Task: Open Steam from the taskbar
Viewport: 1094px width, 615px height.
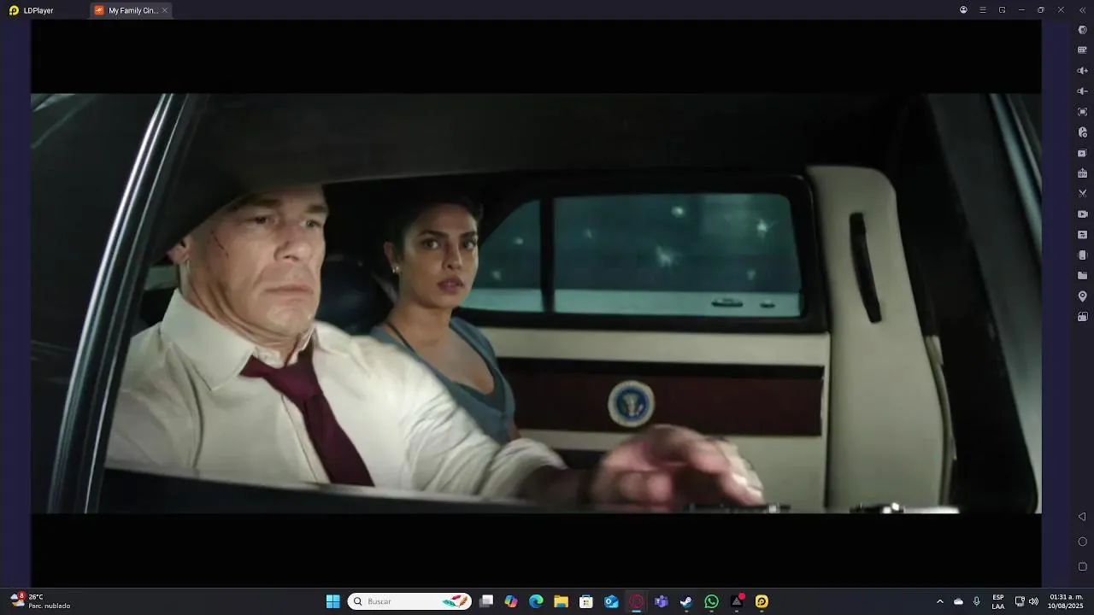Action: pos(686,601)
